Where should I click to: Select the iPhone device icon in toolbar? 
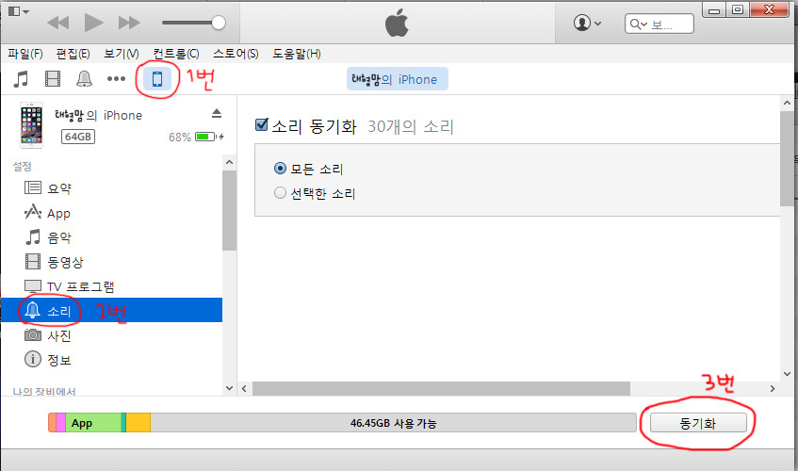coord(157,79)
